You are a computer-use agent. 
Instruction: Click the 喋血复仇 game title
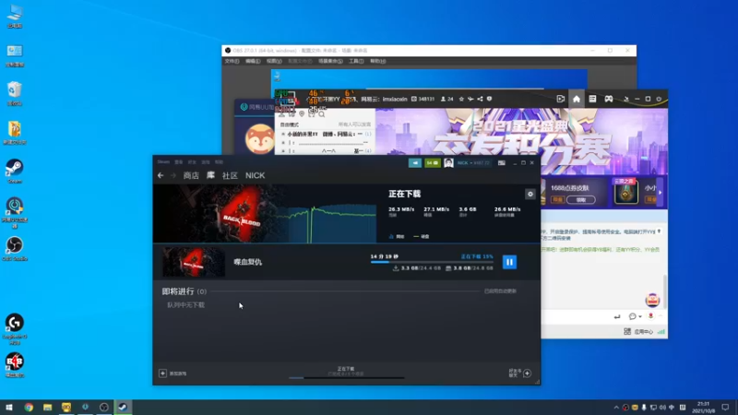coord(247,262)
